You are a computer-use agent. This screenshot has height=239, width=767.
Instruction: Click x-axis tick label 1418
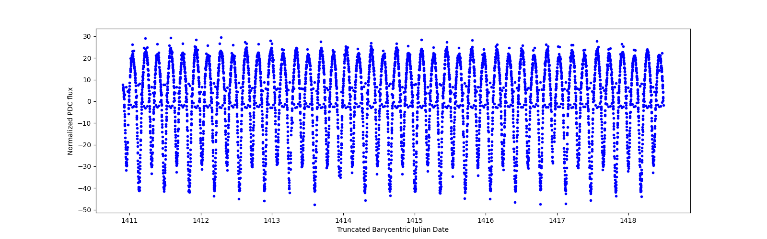pyautogui.click(x=628, y=221)
